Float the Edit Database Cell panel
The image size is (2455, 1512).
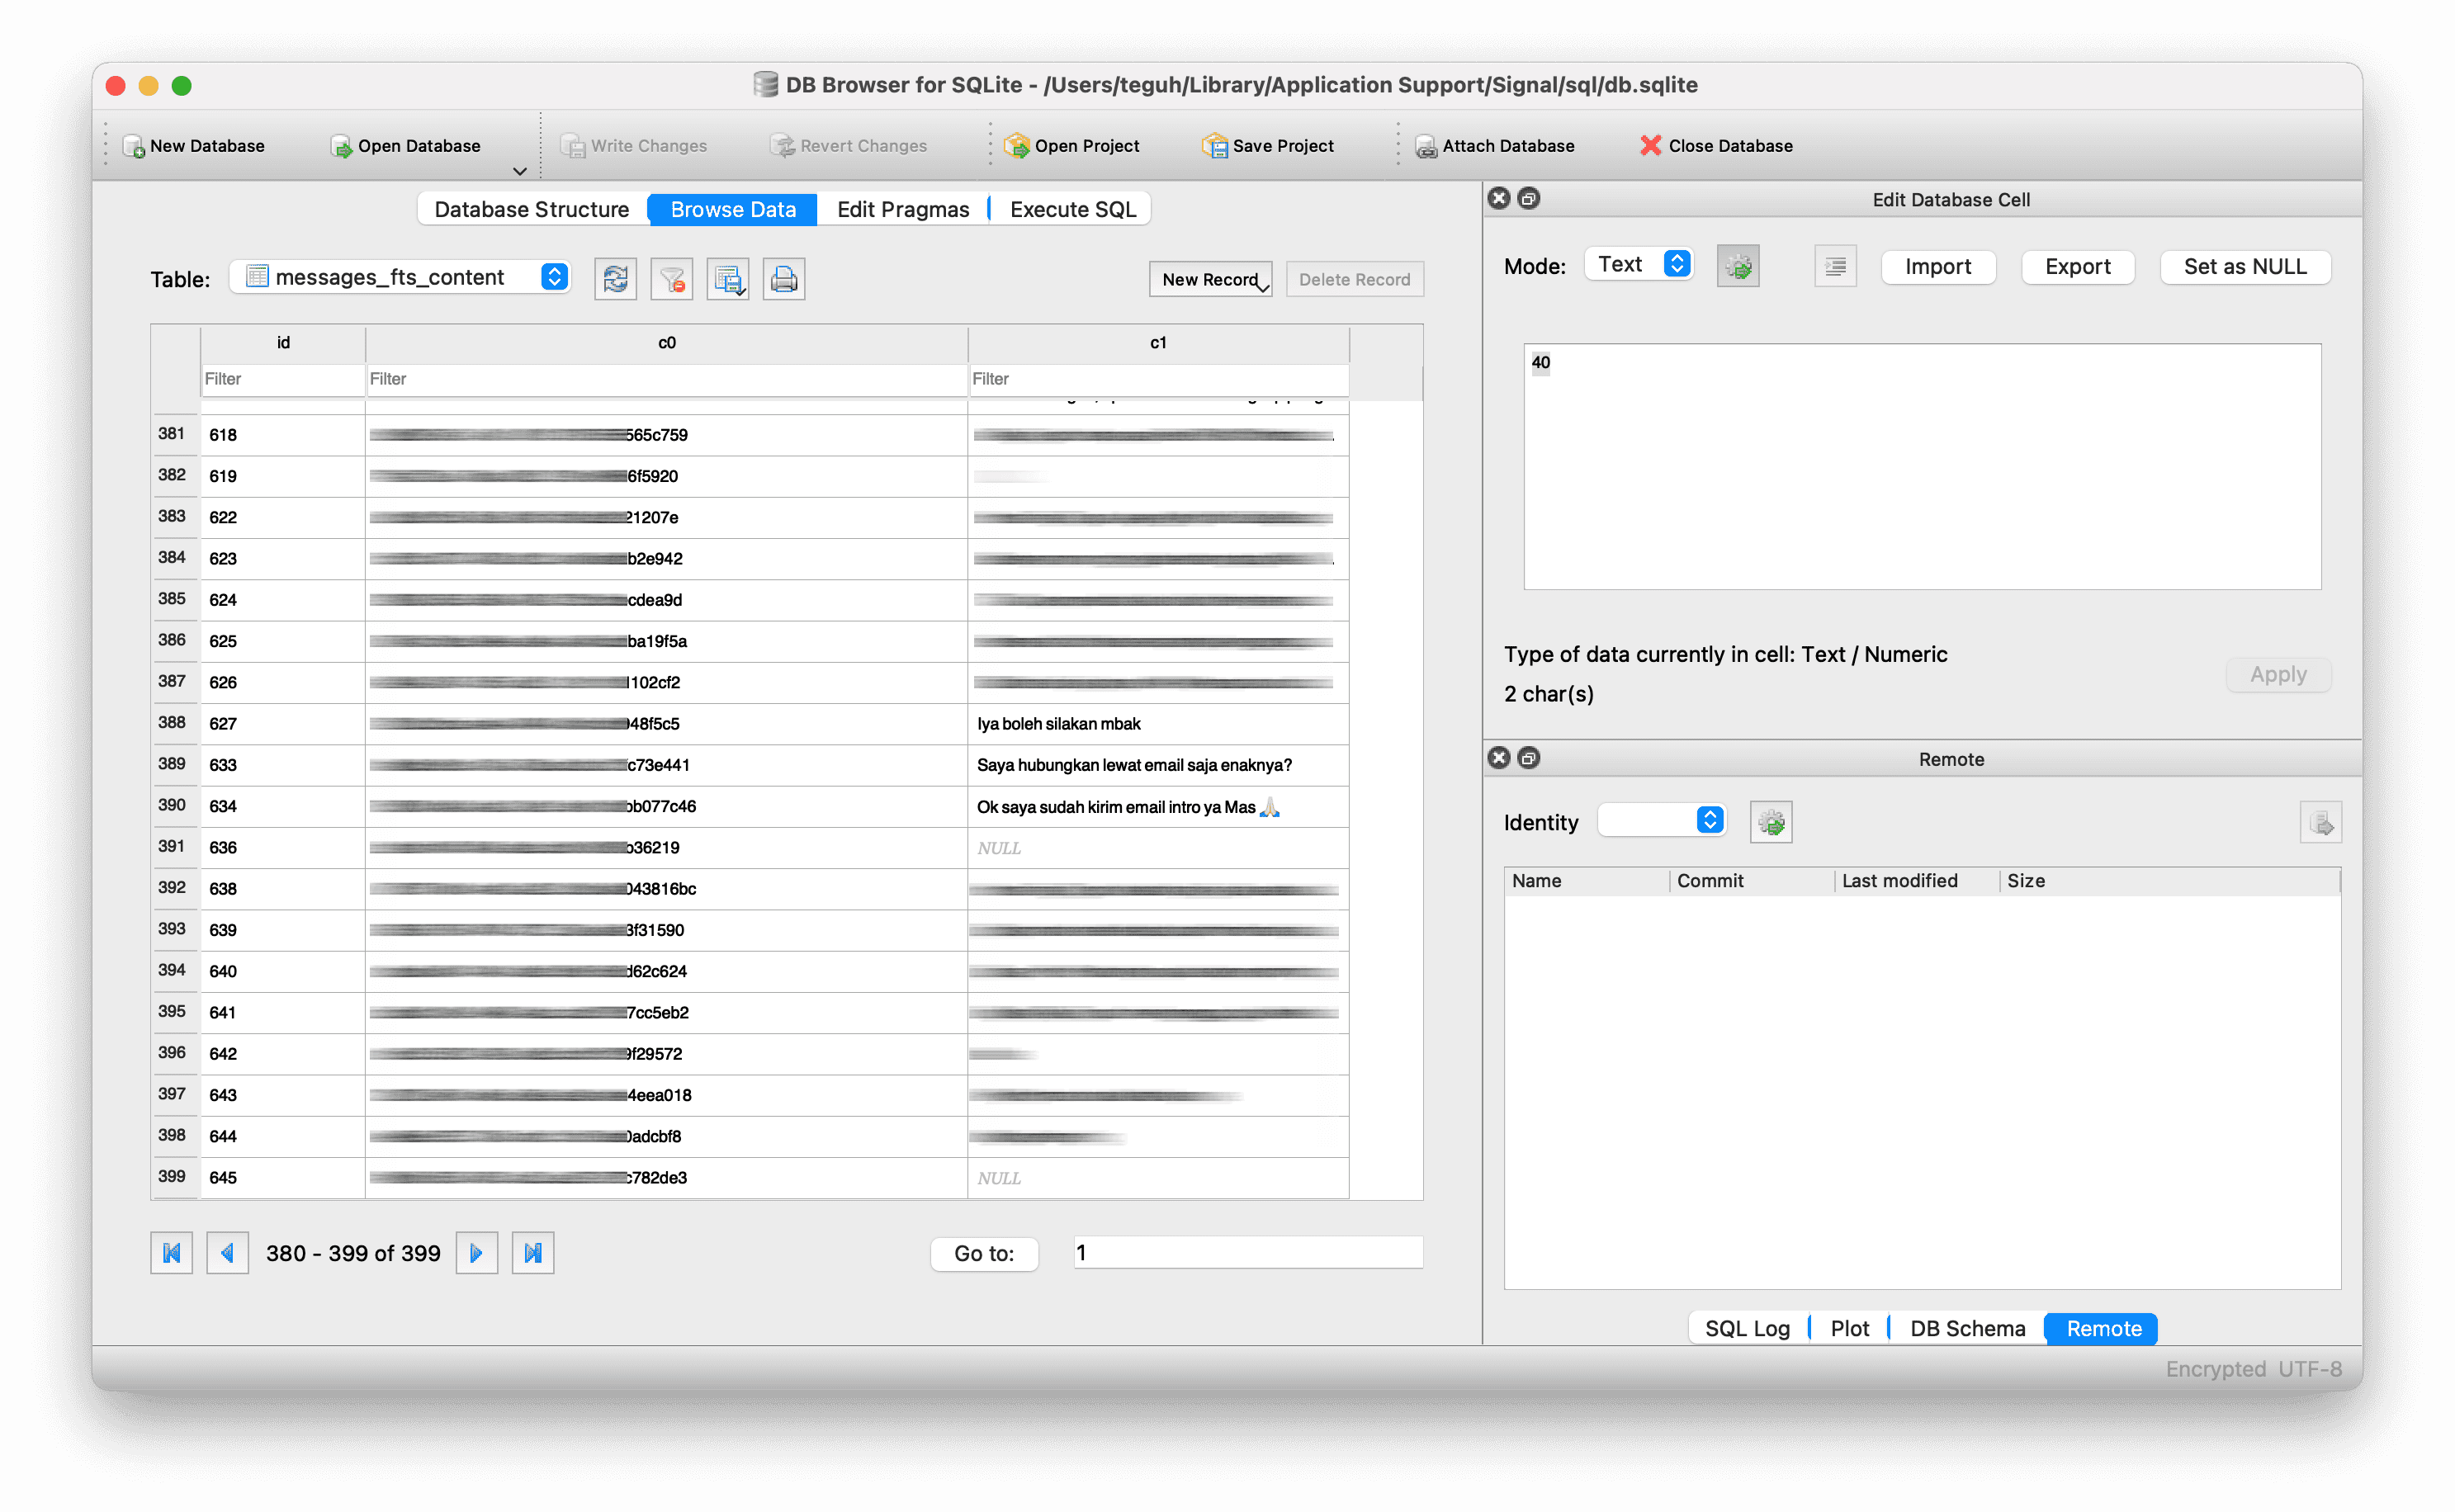(1528, 198)
